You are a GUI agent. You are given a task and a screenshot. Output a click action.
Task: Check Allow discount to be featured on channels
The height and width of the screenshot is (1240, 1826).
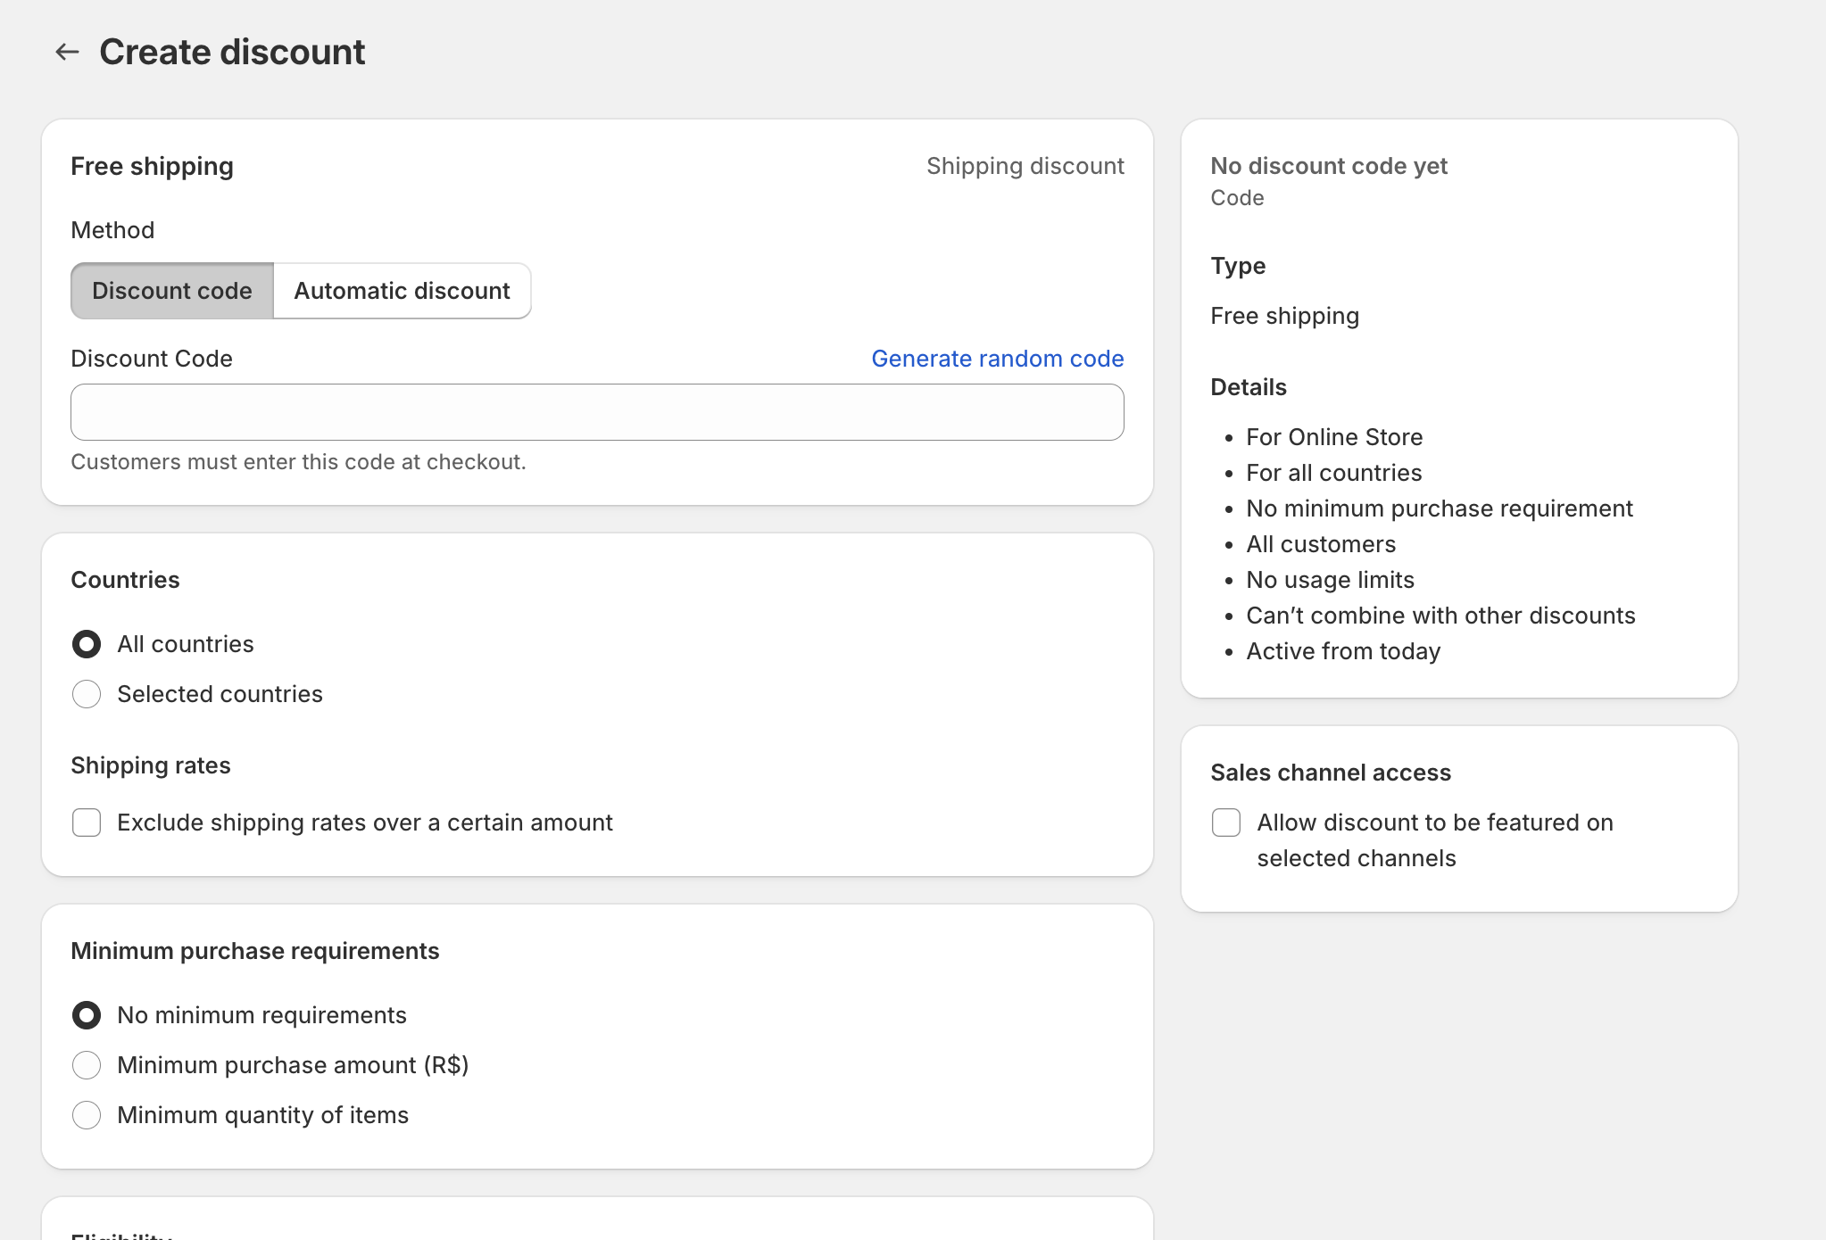[x=1226, y=823]
